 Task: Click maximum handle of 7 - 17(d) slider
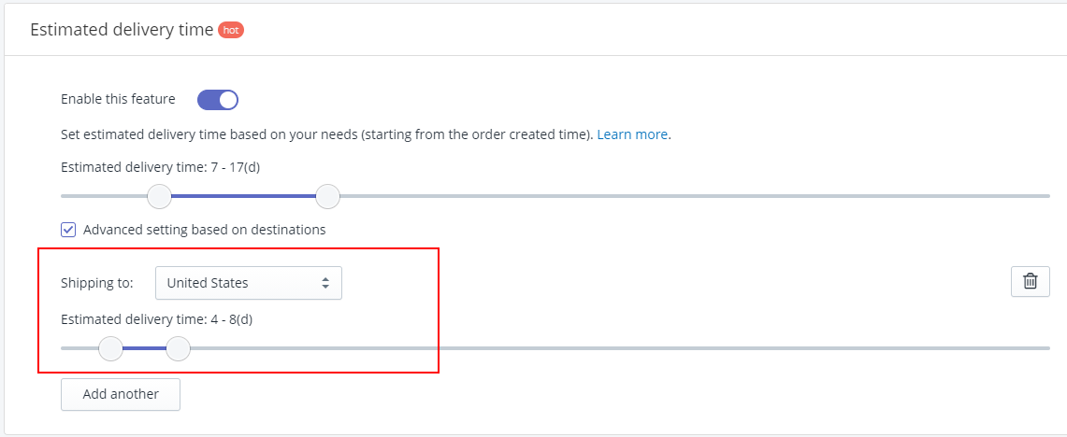click(327, 196)
